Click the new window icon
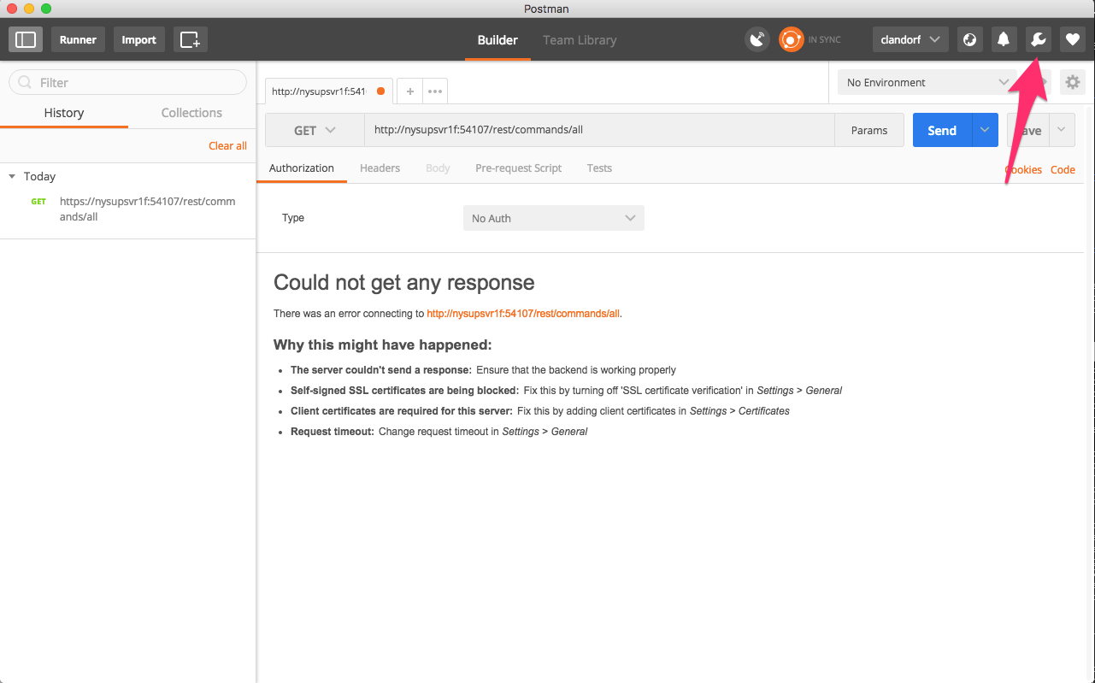The height and width of the screenshot is (683, 1095). (x=190, y=39)
